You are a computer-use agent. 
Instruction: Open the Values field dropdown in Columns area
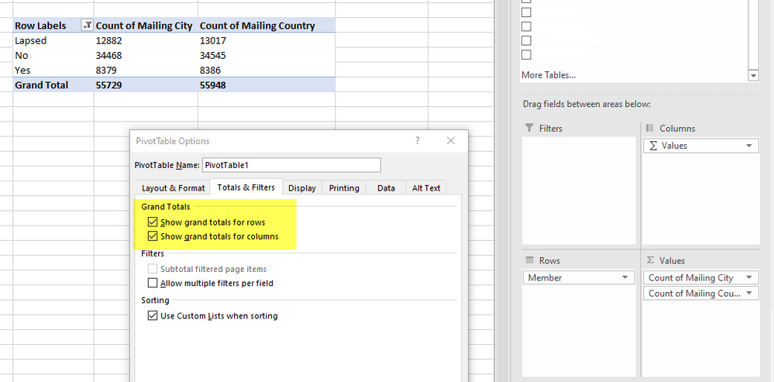[x=749, y=146]
